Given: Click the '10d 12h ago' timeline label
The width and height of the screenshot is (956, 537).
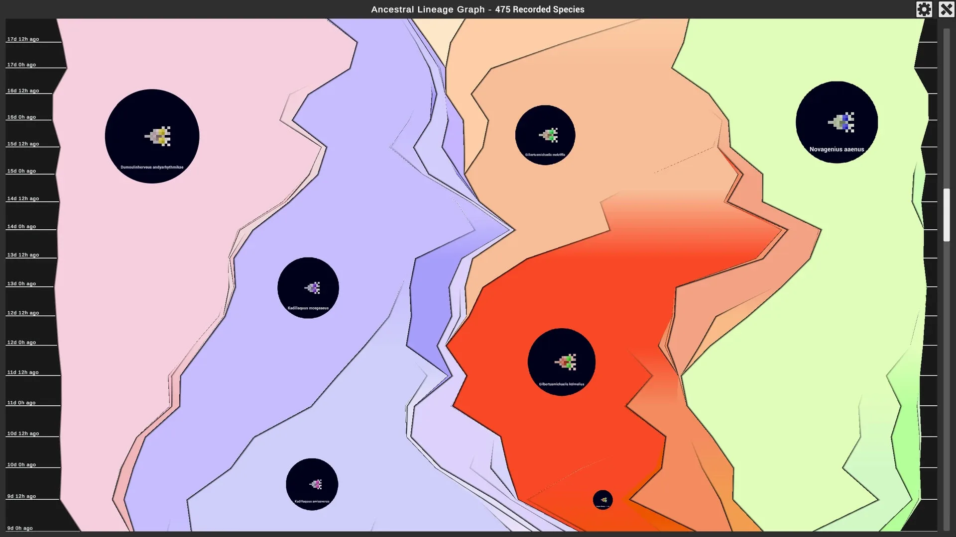Looking at the screenshot, I should [23, 434].
